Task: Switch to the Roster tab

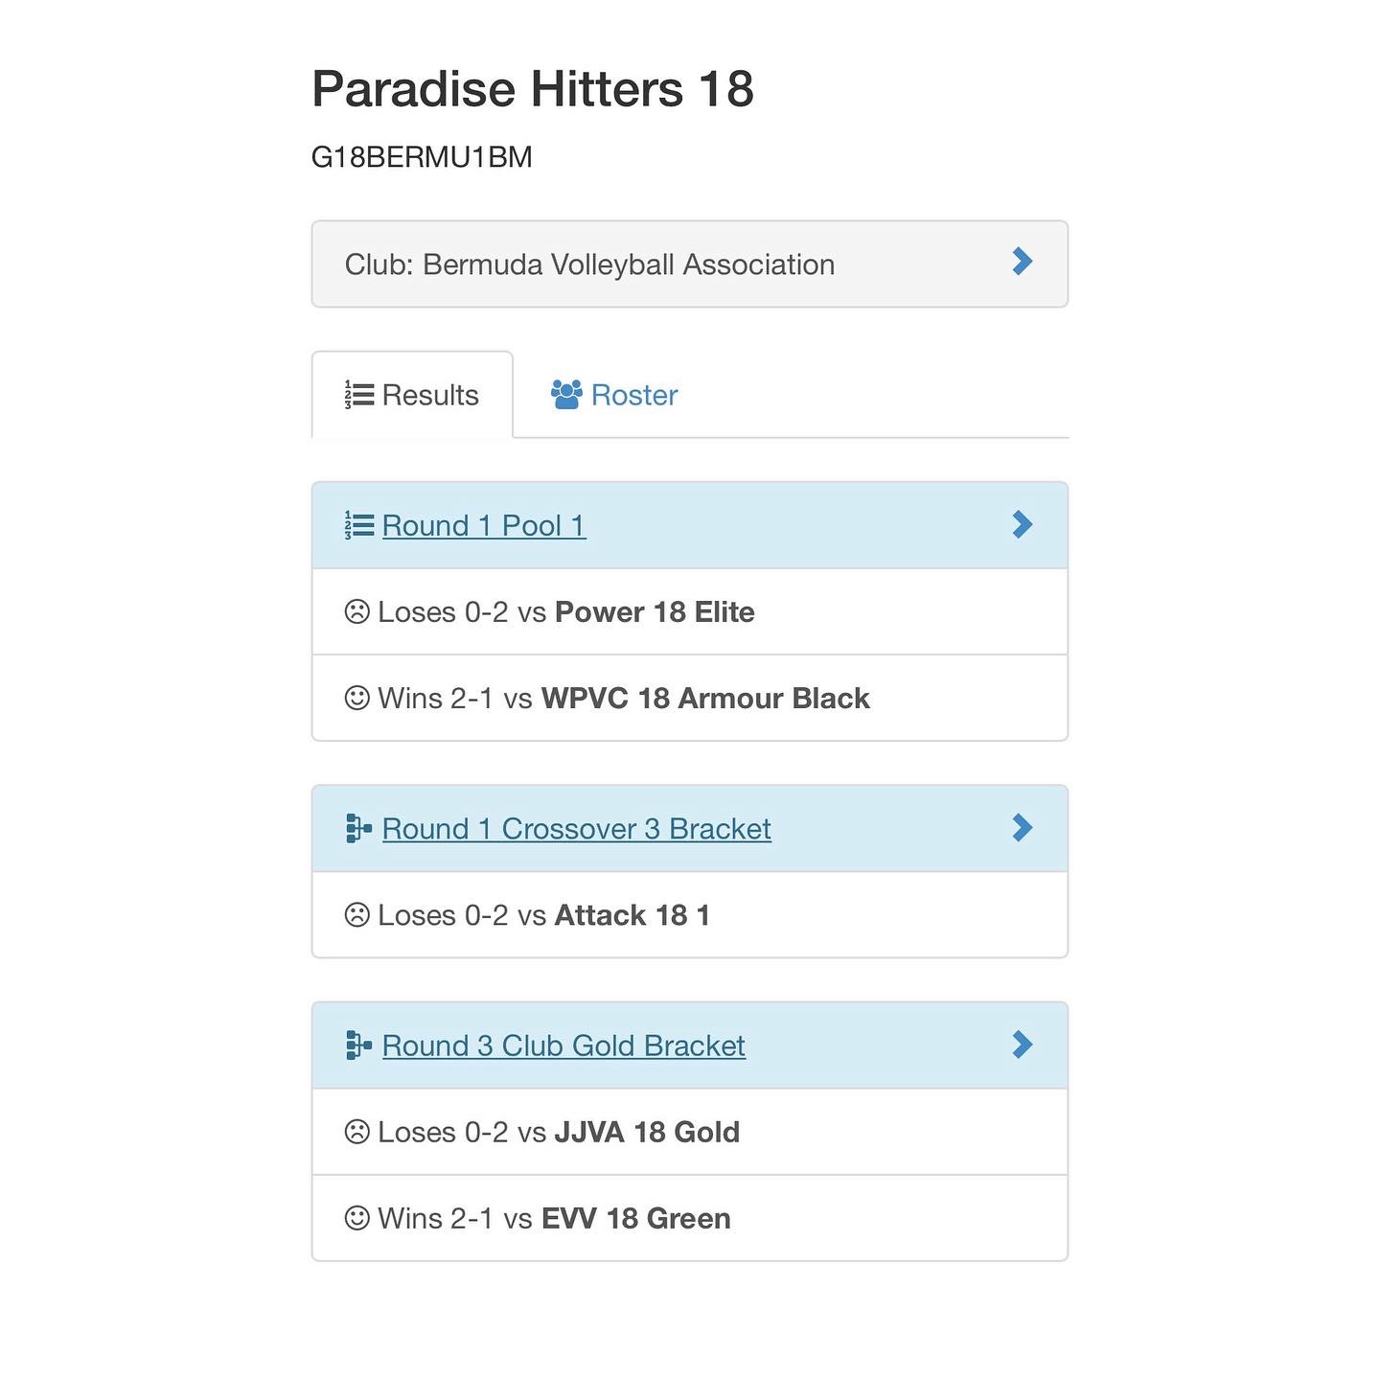Action: [614, 395]
